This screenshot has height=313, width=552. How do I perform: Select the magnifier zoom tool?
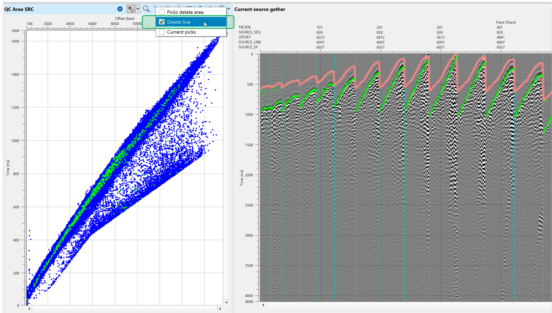[146, 9]
